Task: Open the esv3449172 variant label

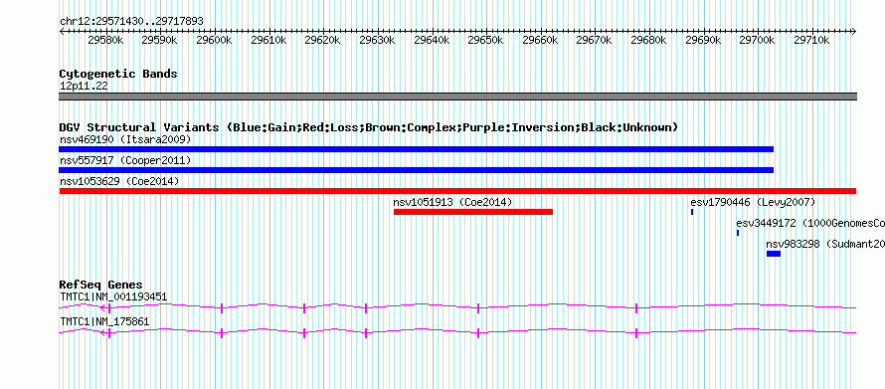Action: click(810, 223)
